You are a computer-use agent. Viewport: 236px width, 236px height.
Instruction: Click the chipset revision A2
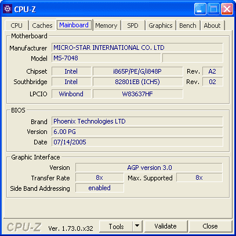[x=212, y=71]
